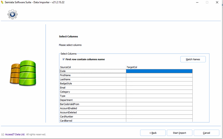Viewport: 223px width, 139px height.
Task: Open TargetCol cell for LastName row
Action: tap(159, 79)
